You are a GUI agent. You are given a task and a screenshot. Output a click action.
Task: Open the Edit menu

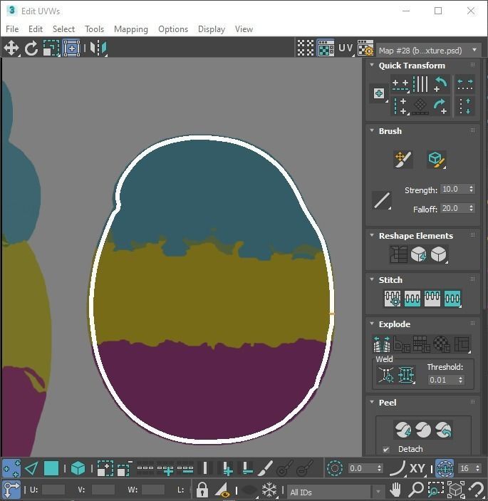pos(36,29)
